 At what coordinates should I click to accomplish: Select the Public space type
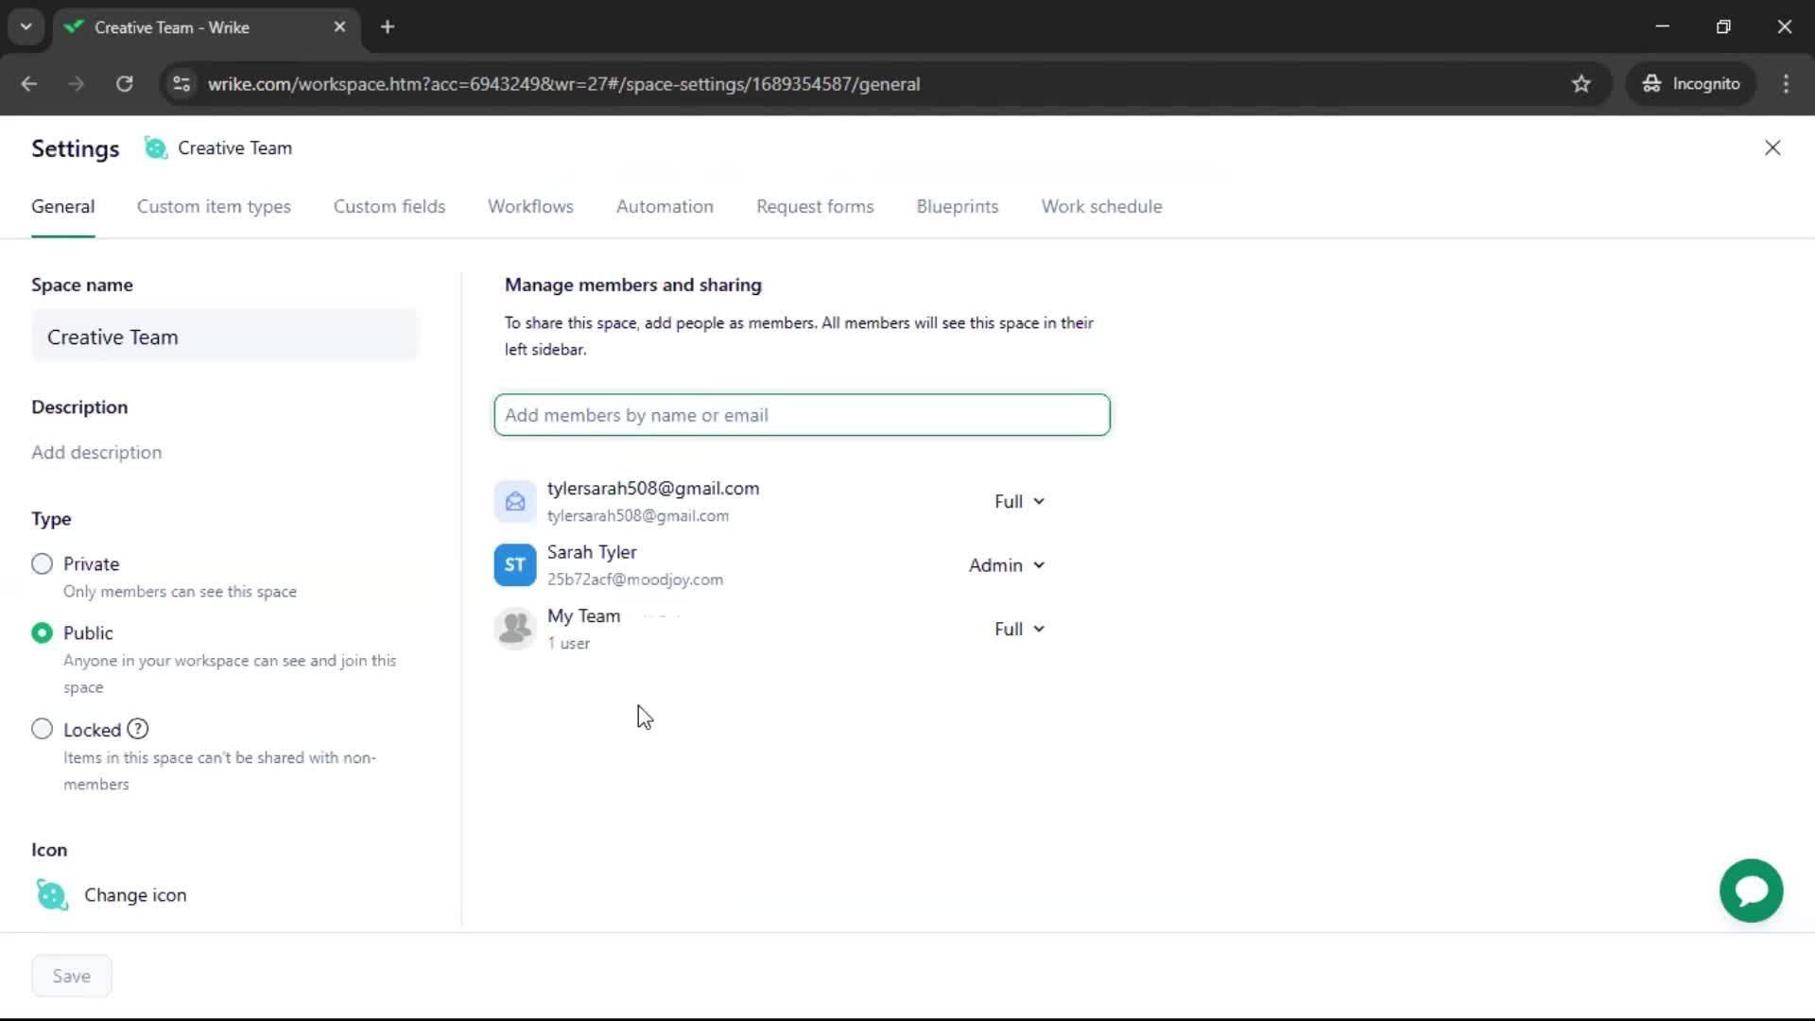pos(42,633)
